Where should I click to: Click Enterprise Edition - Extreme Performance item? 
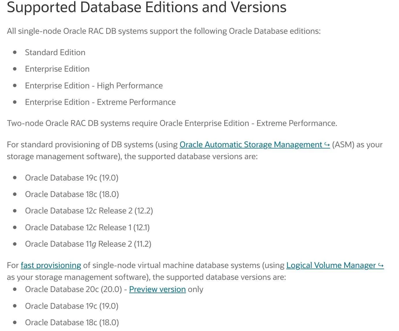[x=100, y=102]
